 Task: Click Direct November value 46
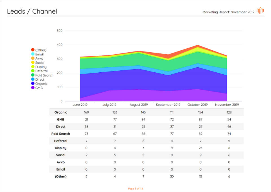229,127
